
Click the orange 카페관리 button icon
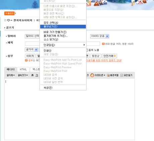pos(9,13)
